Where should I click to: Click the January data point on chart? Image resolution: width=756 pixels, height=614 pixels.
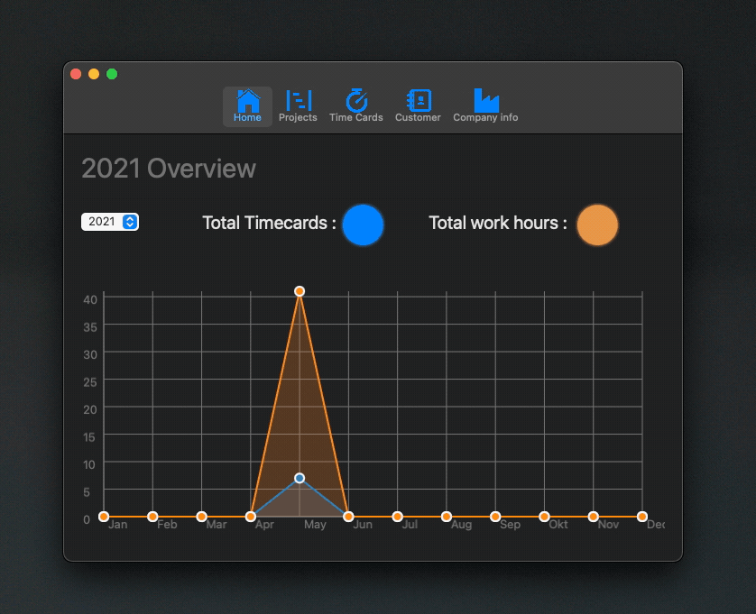tap(104, 517)
